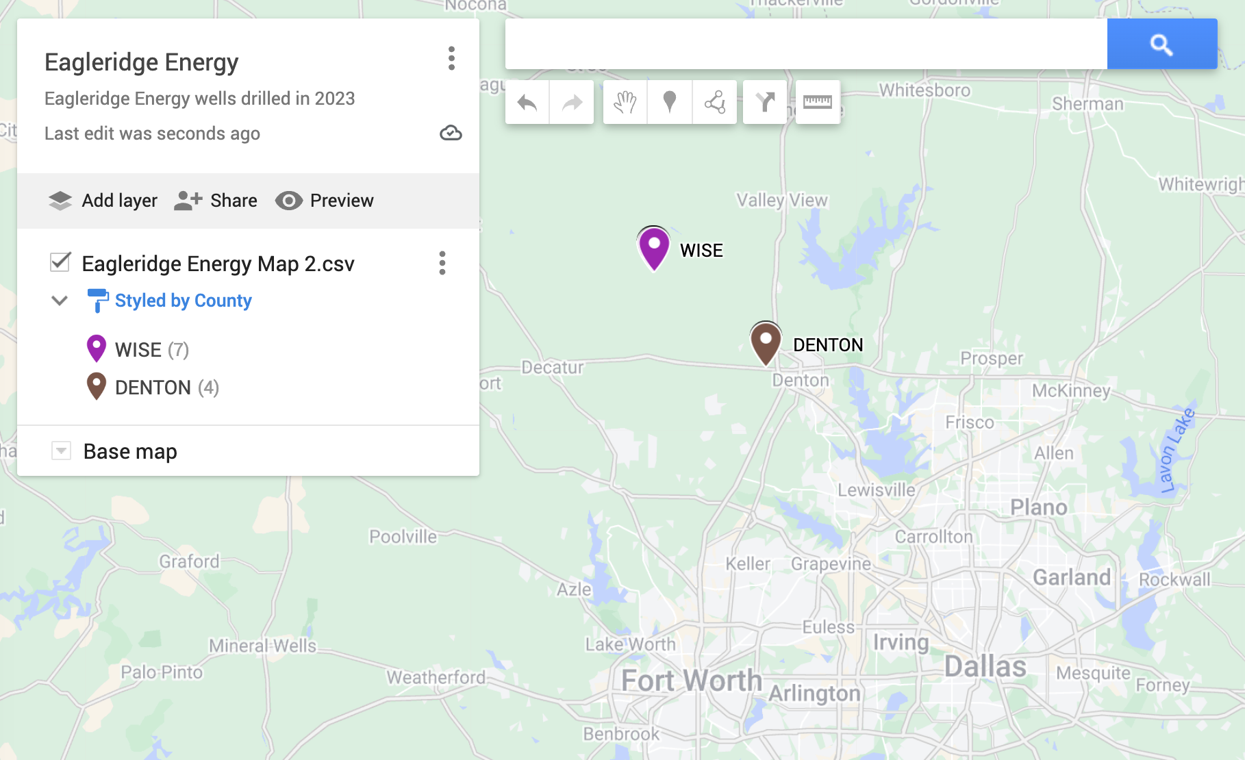Viewport: 1245px width, 760px height.
Task: Click the map search input field
Action: click(806, 45)
